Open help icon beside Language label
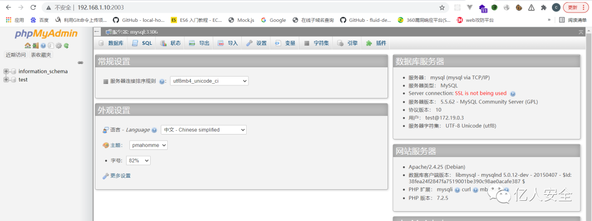Screen dimensions: 592x221 click(154, 130)
